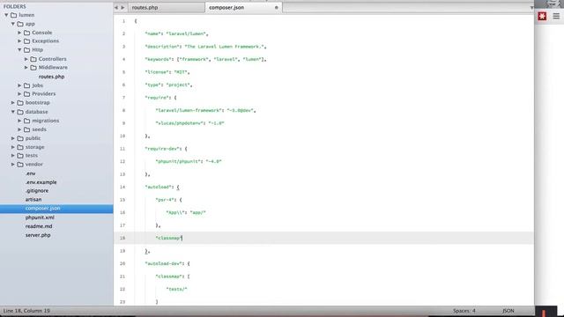Expand the bootstrap folder arrow

coord(13,102)
